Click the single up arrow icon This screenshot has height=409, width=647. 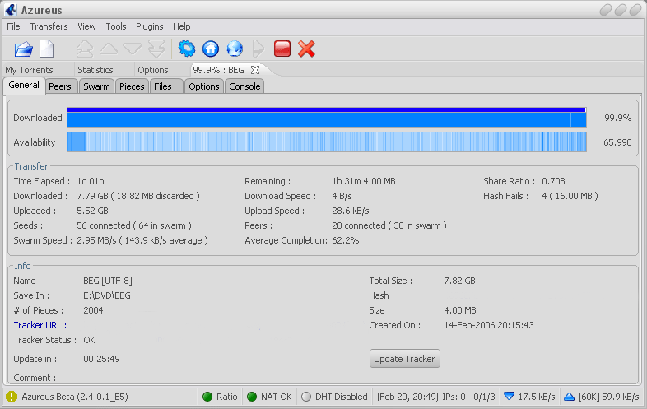109,49
